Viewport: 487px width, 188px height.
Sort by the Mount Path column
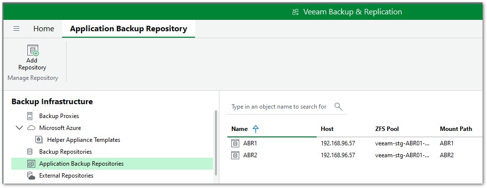tap(456, 129)
